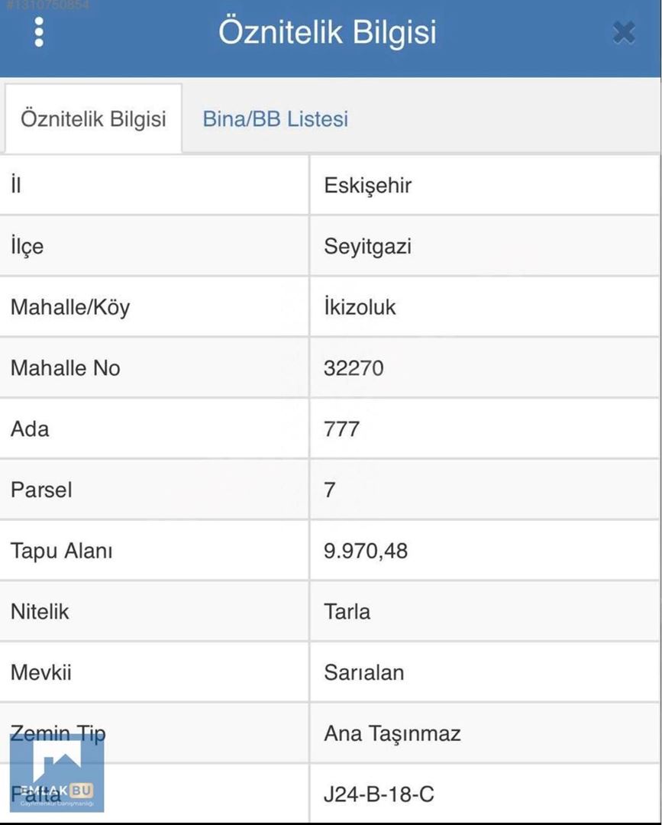Close the Öznitelik Bilgisi panel
The width and height of the screenshot is (662, 825).
[624, 33]
